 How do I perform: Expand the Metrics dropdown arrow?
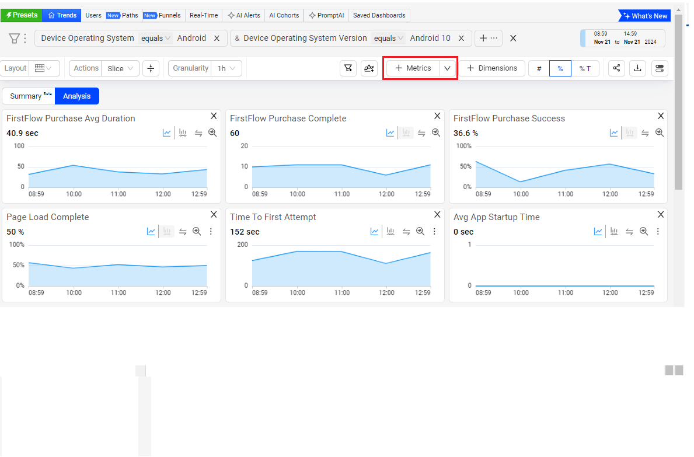coord(447,68)
